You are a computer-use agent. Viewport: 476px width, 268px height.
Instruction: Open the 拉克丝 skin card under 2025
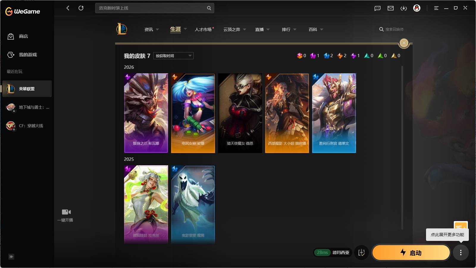pos(146,205)
